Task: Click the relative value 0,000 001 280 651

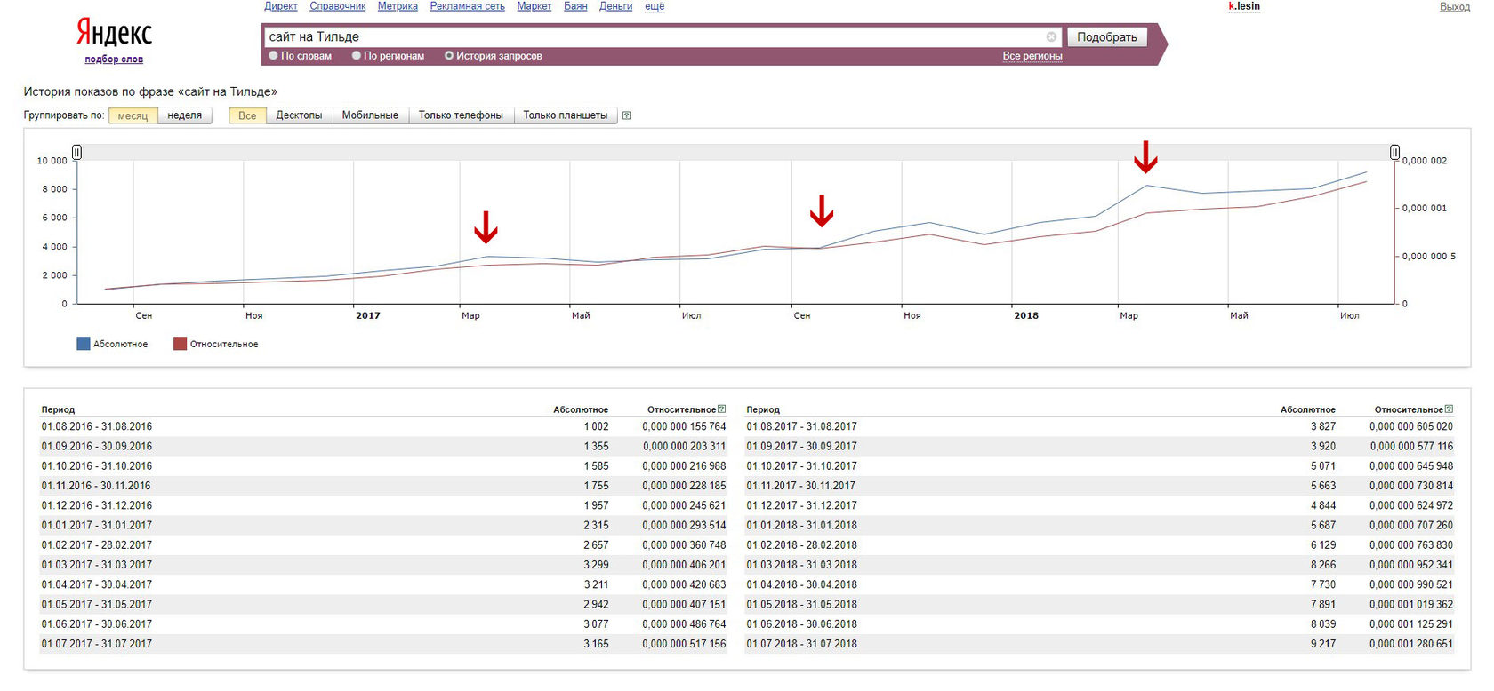Action: 1411,644
